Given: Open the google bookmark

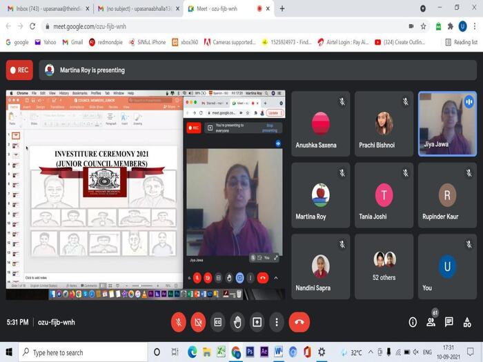Looking at the screenshot, I should coord(17,42).
